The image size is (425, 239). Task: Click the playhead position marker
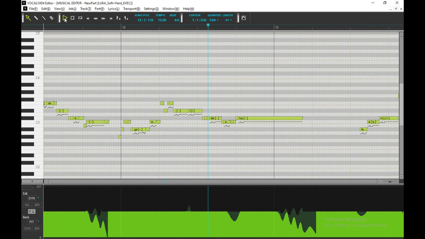click(208, 25)
